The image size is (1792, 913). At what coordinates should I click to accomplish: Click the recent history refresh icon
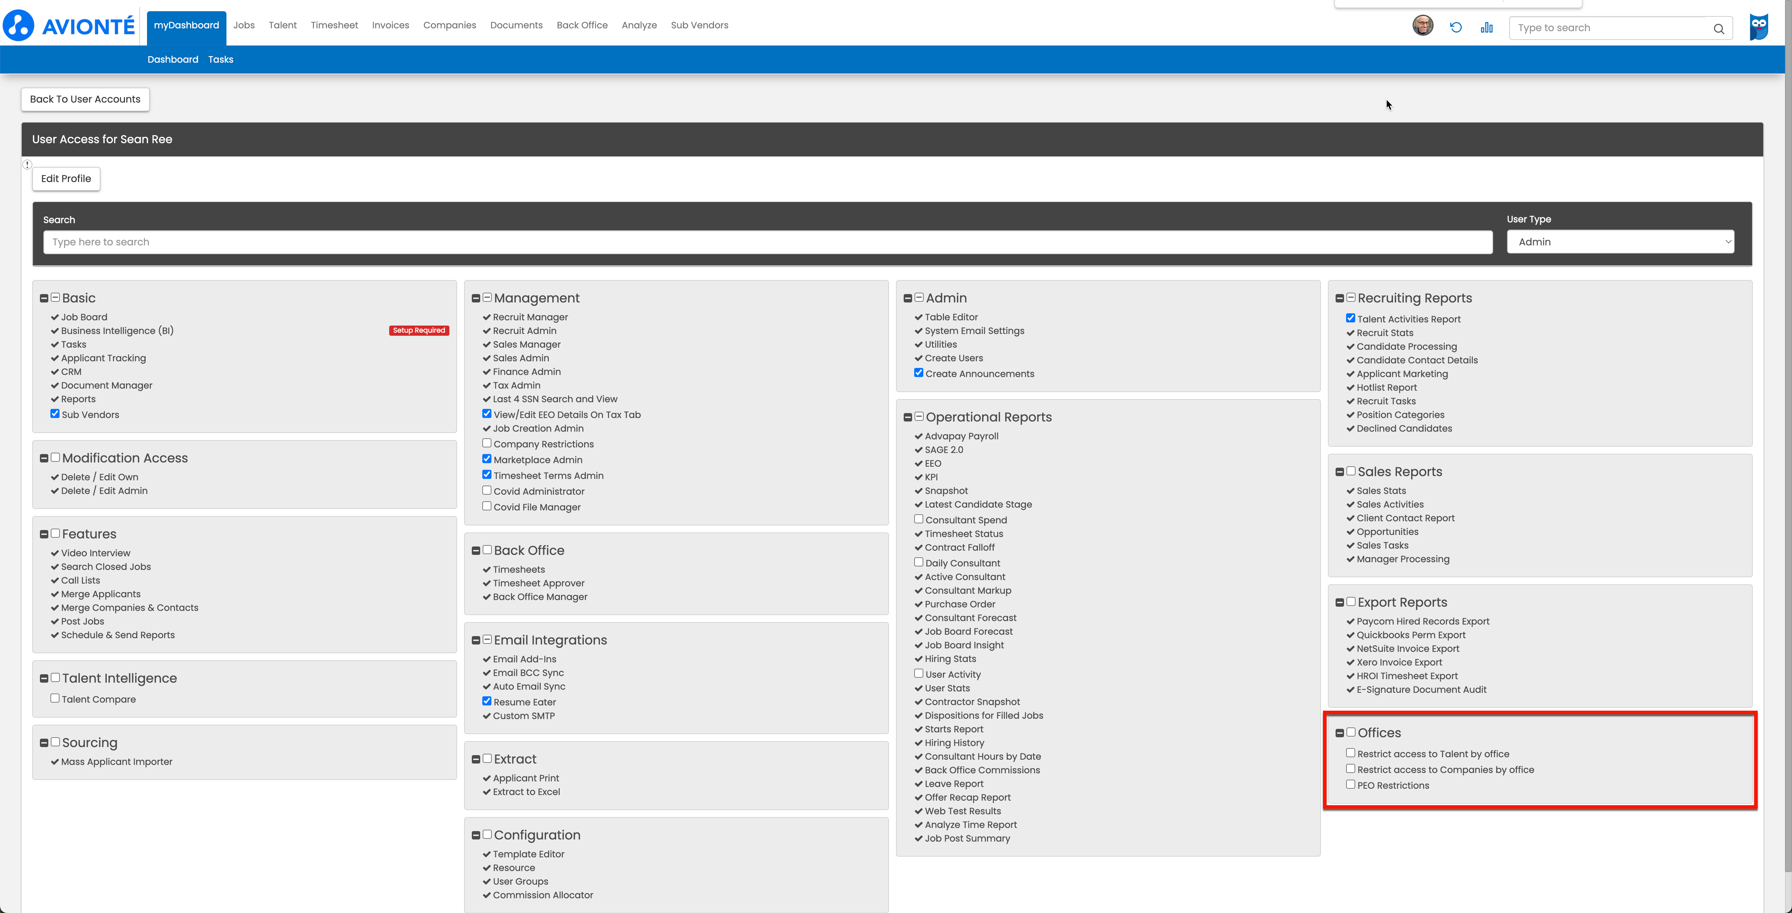coord(1455,27)
